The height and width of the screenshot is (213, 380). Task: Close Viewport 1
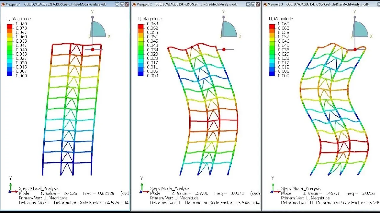pyautogui.click(x=127, y=4)
